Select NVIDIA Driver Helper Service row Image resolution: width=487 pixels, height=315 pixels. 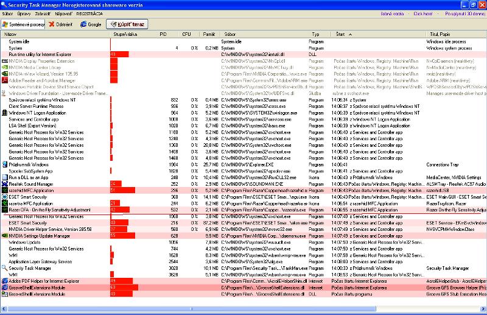point(243,229)
